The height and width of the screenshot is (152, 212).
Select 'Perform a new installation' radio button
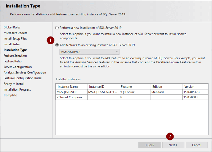(x=57, y=28)
